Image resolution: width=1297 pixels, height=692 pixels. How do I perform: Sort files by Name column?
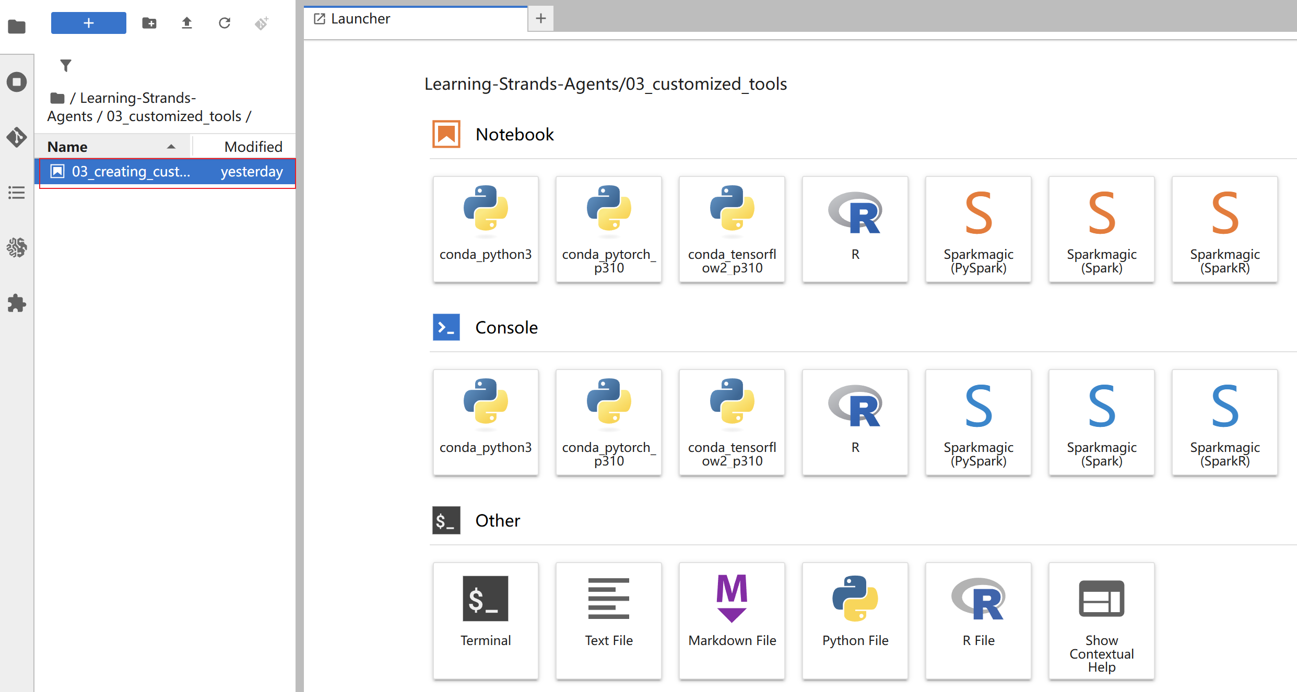point(113,147)
